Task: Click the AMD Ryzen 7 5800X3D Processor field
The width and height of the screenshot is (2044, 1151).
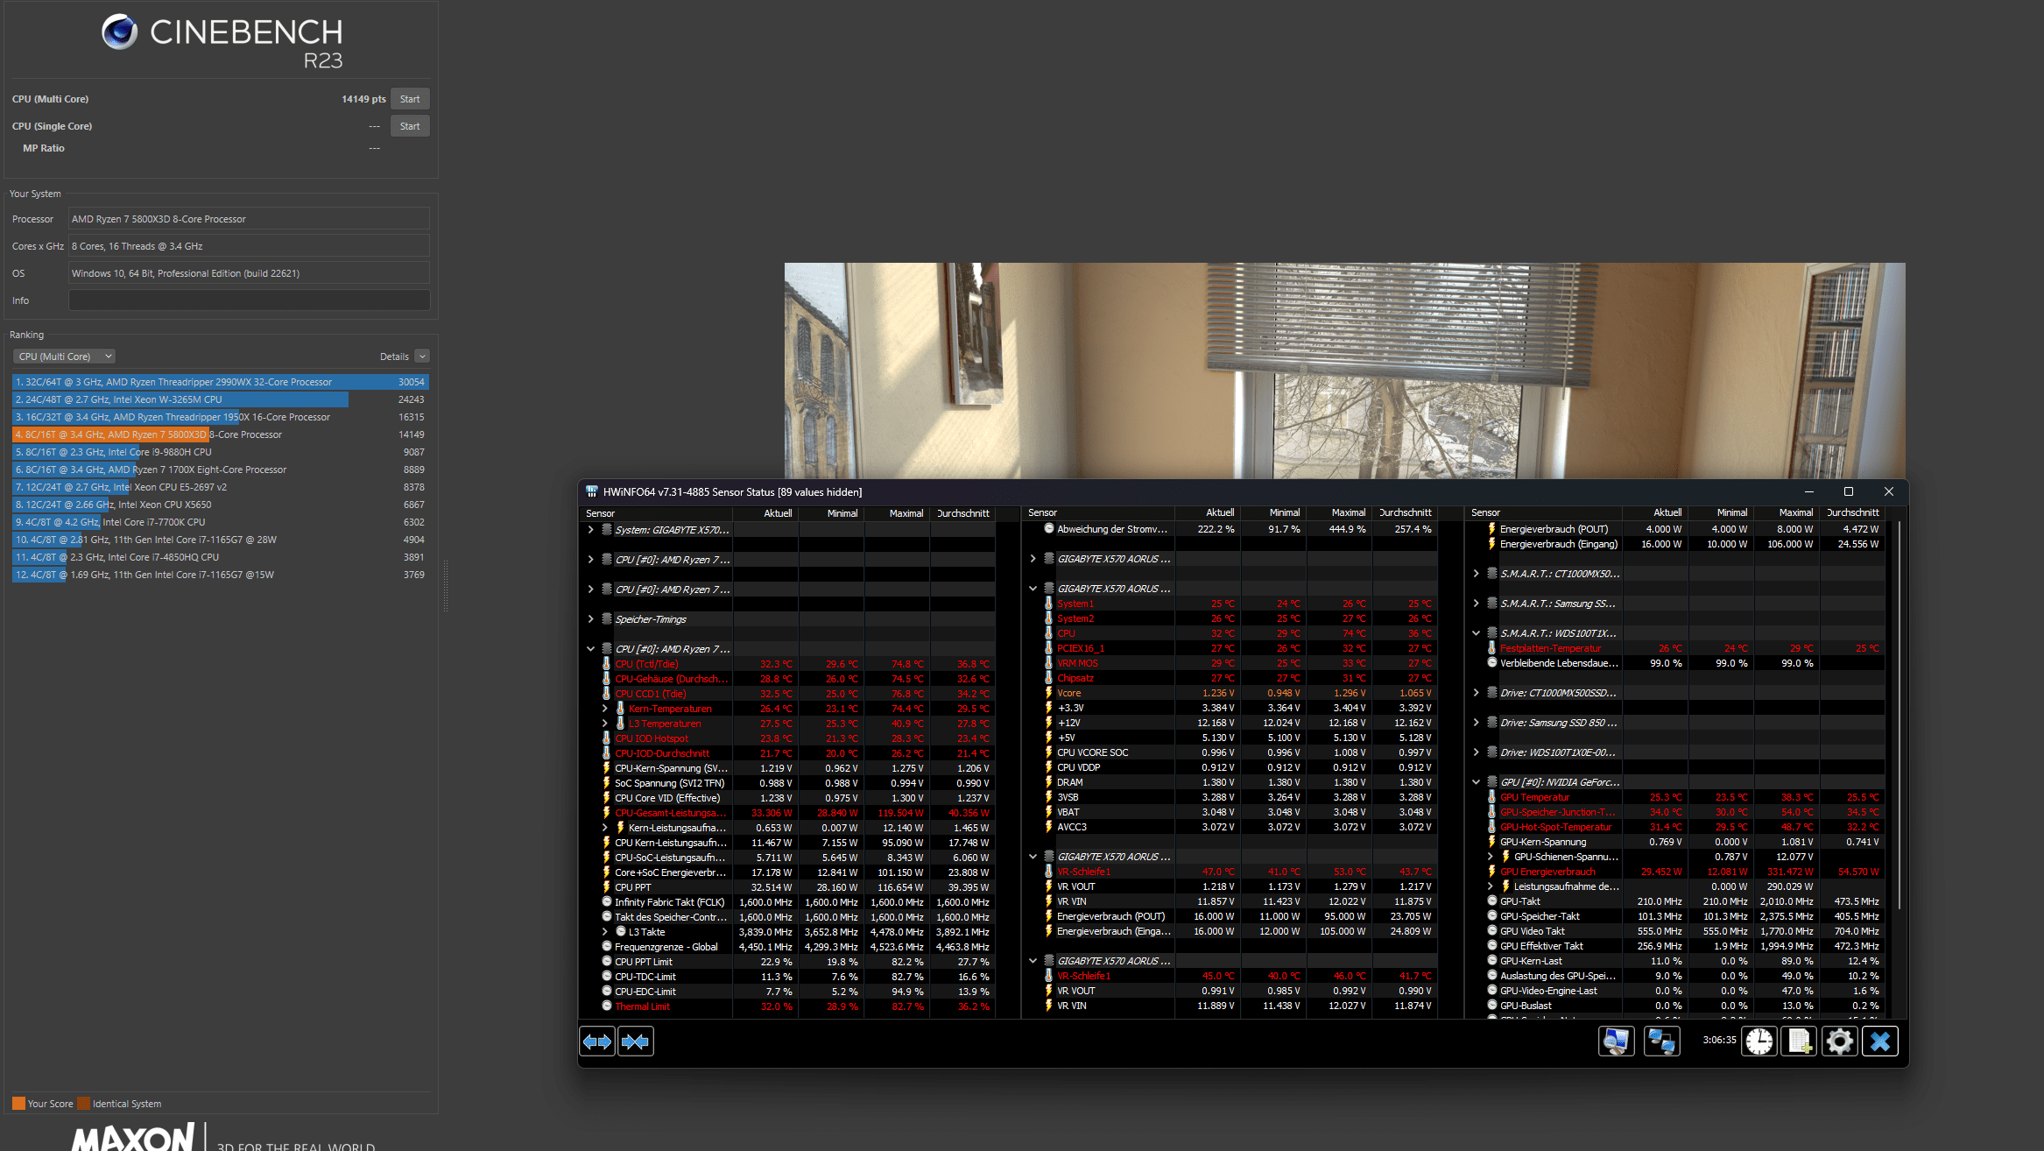Action: [249, 219]
